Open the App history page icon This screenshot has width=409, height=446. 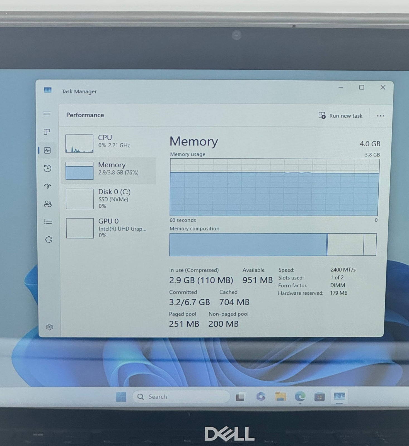[x=47, y=168]
